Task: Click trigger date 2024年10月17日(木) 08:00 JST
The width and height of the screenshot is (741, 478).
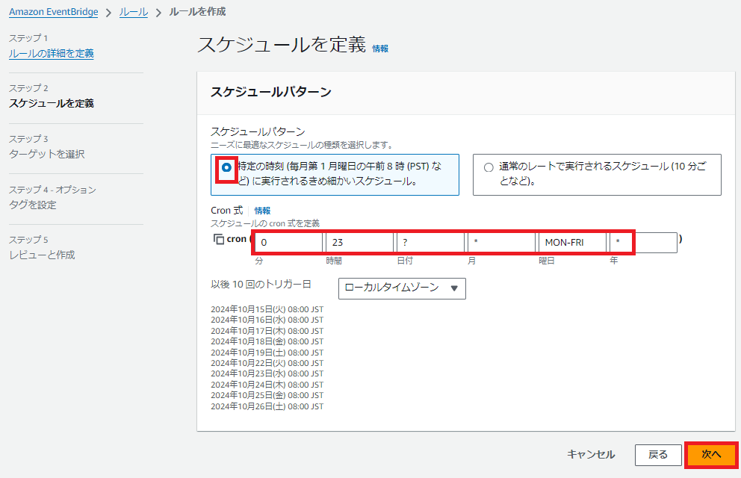Action: pos(267,331)
